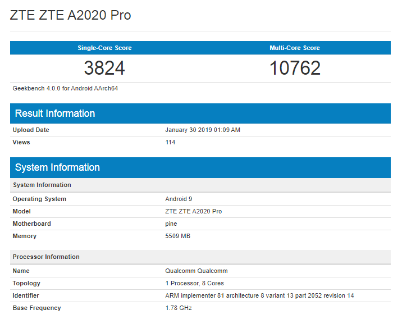The width and height of the screenshot is (393, 319).
Task: Click the Upload Date label
Action: click(31, 130)
